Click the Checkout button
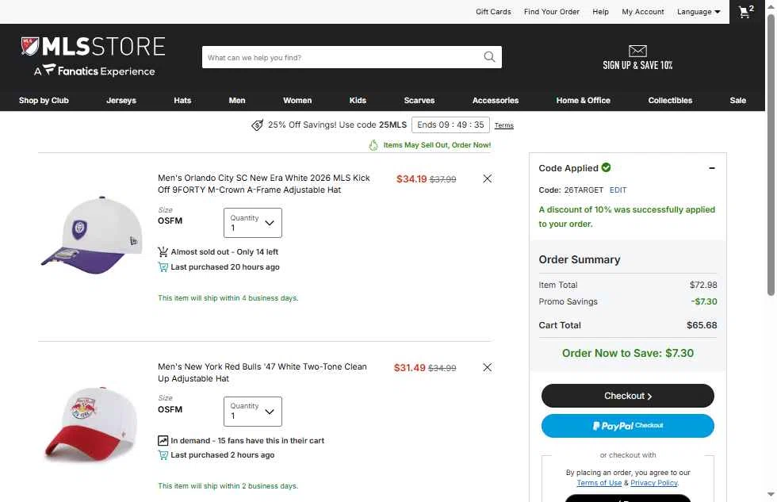 coord(627,396)
